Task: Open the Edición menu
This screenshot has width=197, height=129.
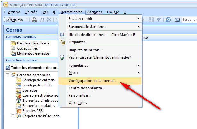Action: [31, 12]
